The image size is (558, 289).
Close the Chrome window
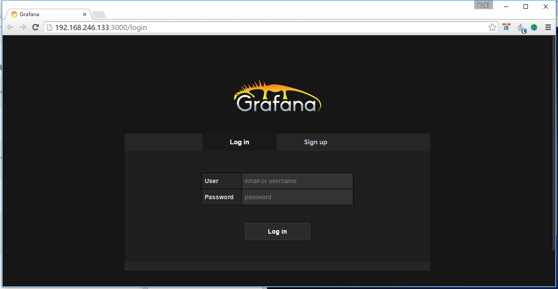(x=546, y=6)
